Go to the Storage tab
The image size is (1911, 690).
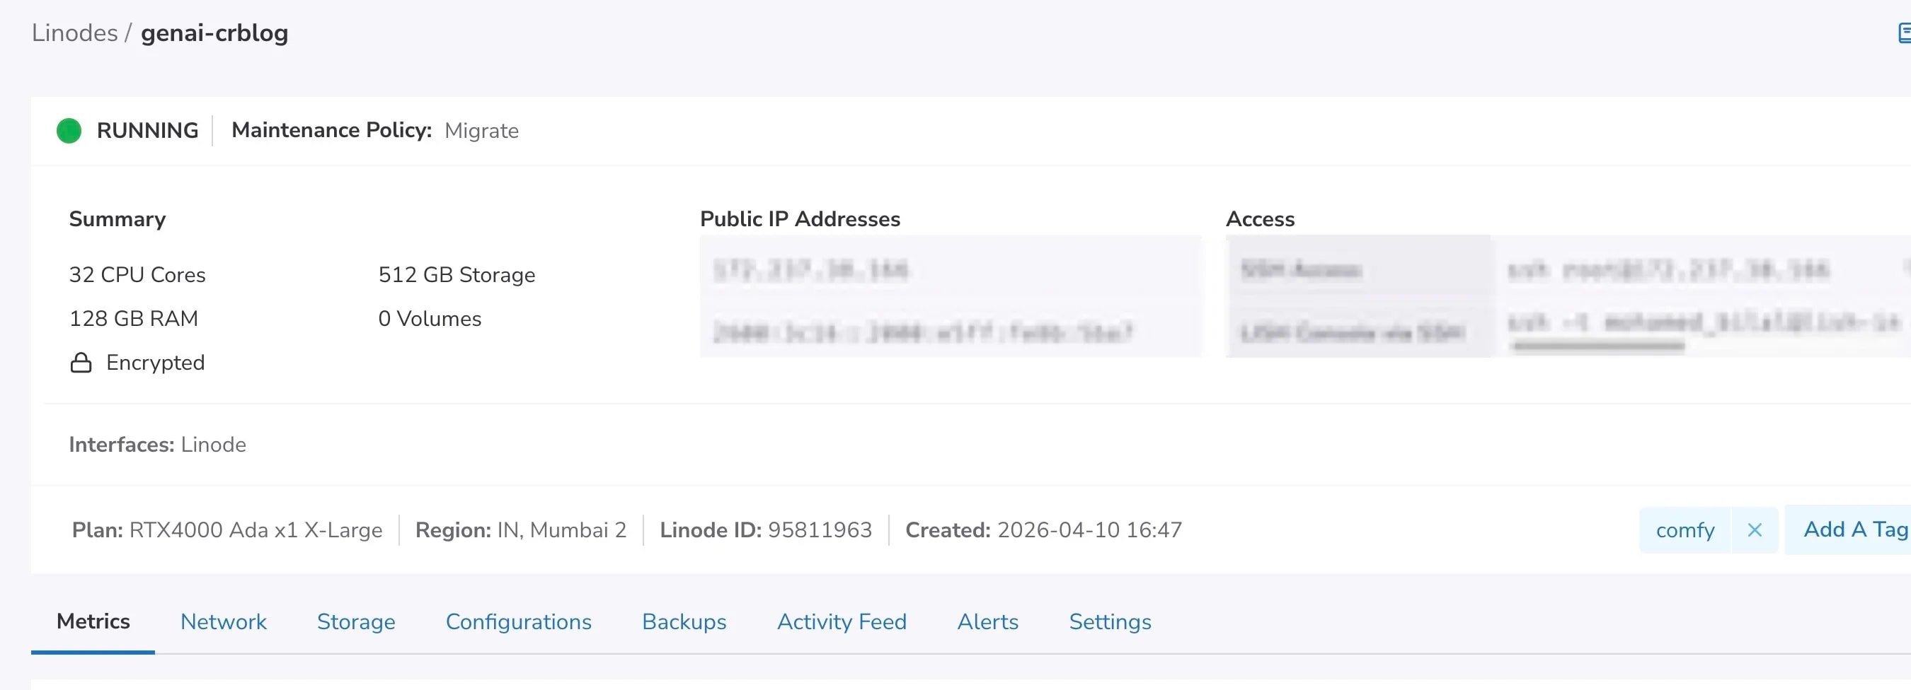[355, 622]
